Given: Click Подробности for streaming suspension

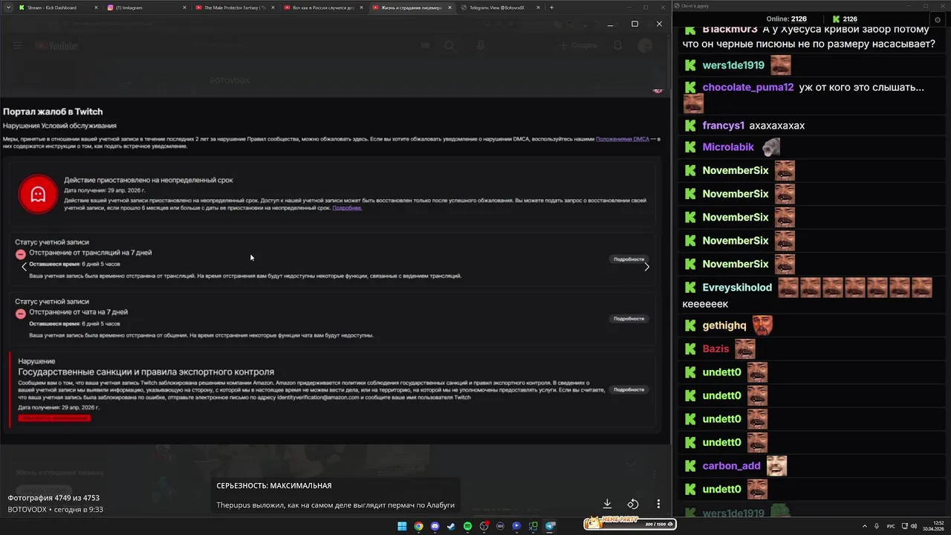Looking at the screenshot, I should [x=629, y=259].
